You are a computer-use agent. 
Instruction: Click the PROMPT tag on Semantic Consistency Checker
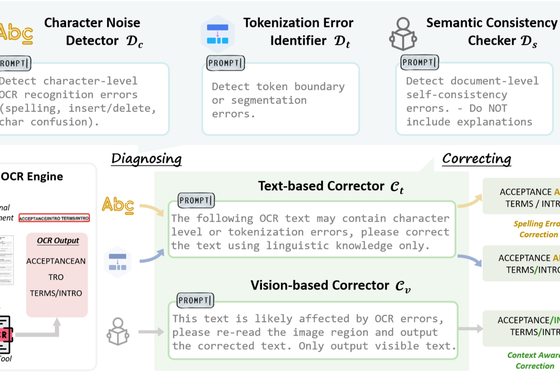pyautogui.click(x=420, y=62)
